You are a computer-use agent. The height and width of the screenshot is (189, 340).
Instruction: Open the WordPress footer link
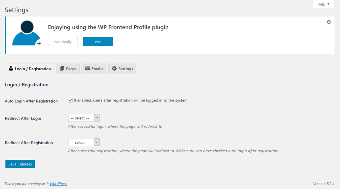click(x=58, y=183)
